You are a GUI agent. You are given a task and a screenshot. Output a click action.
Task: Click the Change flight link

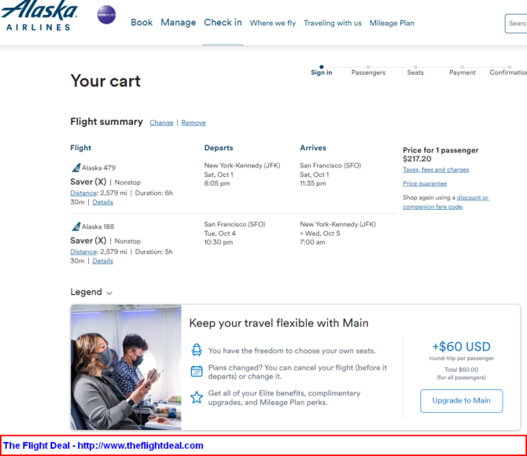162,123
